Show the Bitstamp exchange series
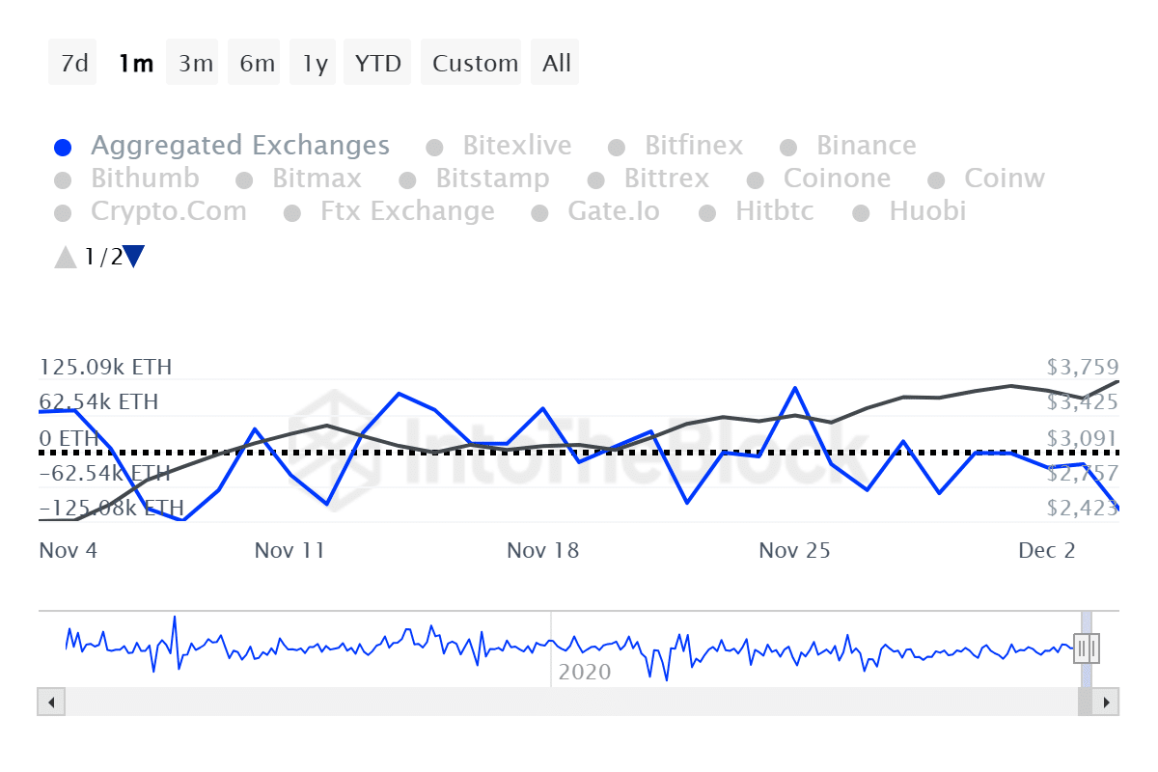 [491, 179]
